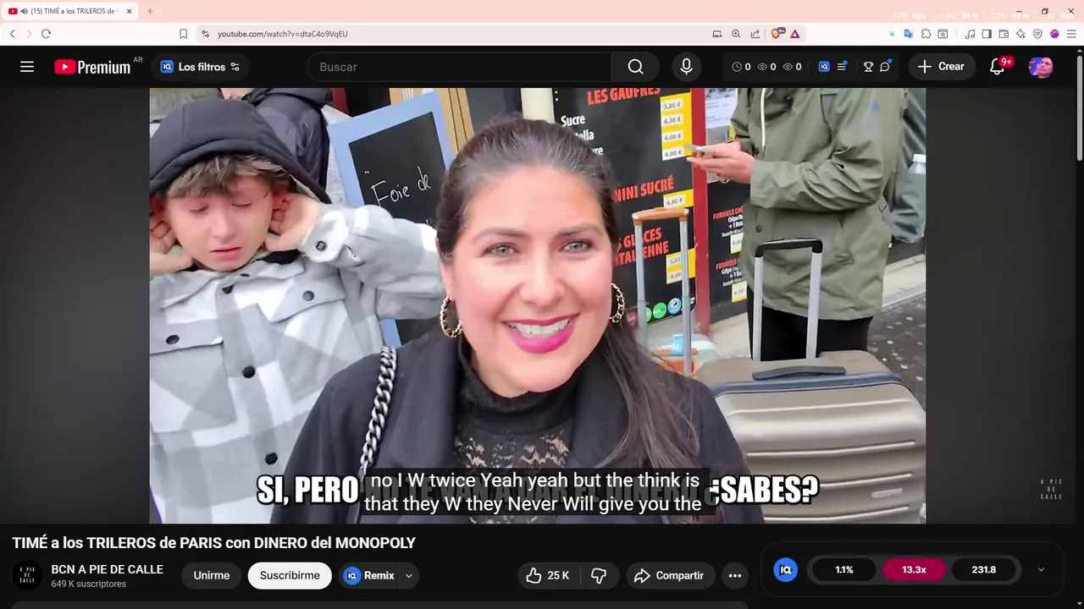Click the page vertical scrollbar
1084x609 pixels.
[1079, 106]
